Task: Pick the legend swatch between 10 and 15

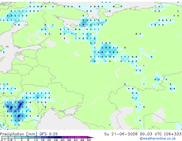Action: pos(38,137)
